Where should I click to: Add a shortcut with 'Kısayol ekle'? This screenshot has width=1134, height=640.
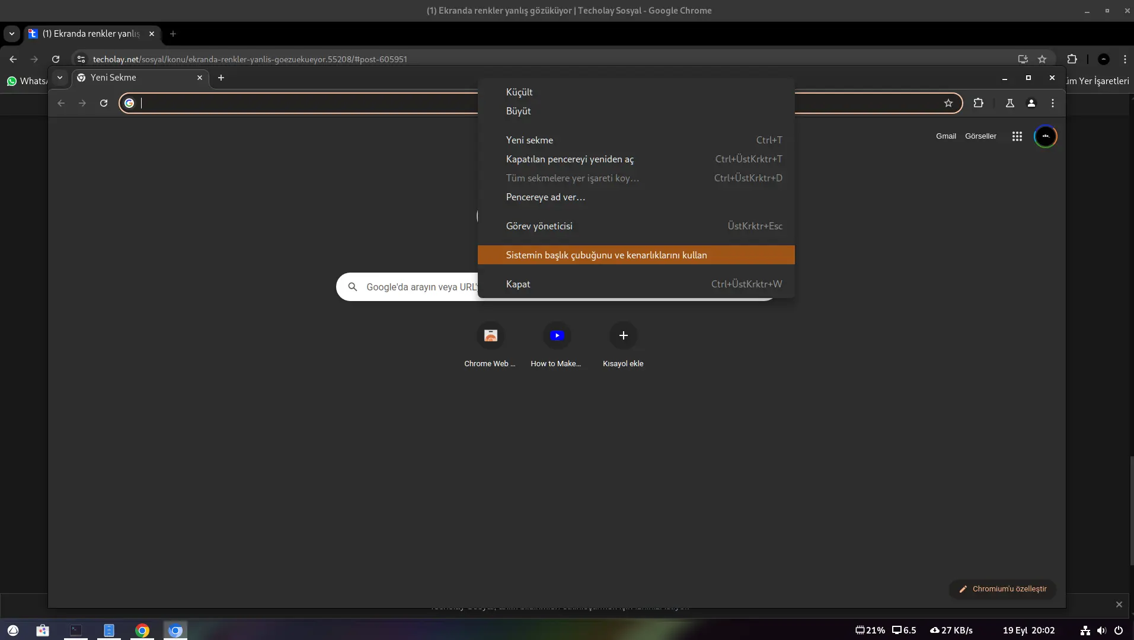click(623, 345)
